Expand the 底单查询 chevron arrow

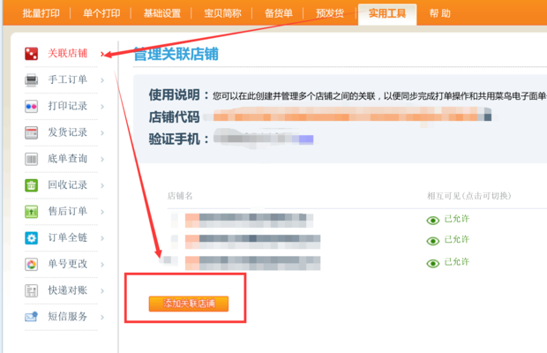coord(102,160)
